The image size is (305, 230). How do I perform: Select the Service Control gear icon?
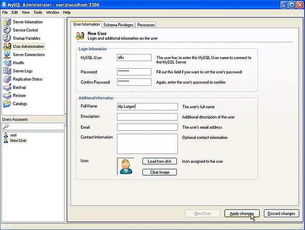pos(7,30)
